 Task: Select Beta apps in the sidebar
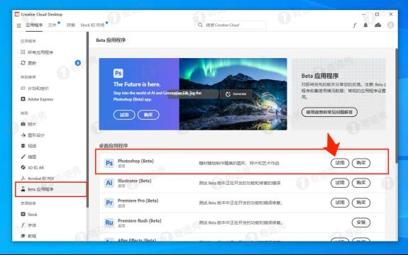click(x=51, y=189)
